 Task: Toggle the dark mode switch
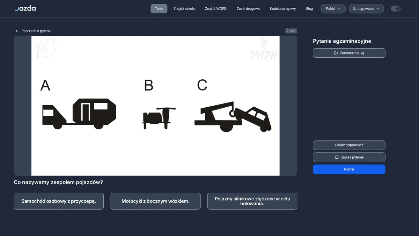point(396,9)
